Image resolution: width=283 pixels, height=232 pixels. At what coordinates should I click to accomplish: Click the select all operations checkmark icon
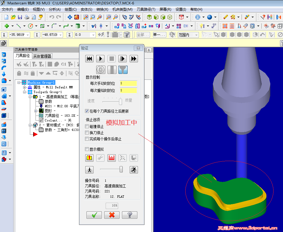tap(19, 64)
